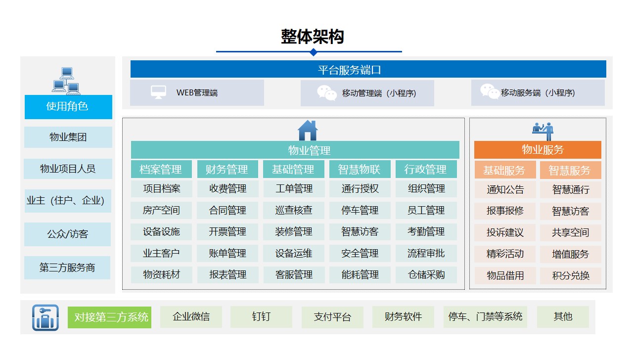Click the 安全管理 cell
This screenshot has height=356, width=633.
[360, 254]
